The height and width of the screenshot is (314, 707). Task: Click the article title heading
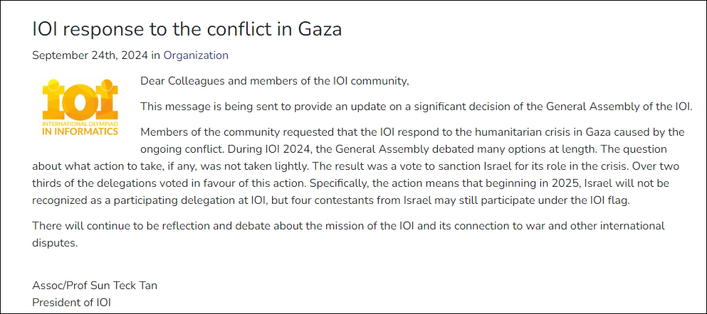187,29
